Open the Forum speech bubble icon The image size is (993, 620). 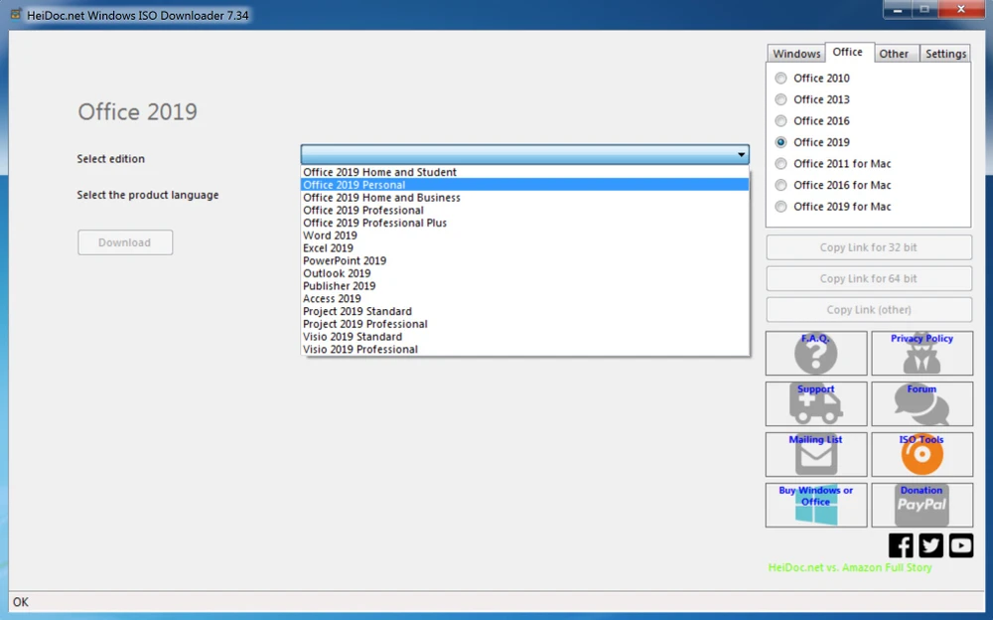coord(922,404)
